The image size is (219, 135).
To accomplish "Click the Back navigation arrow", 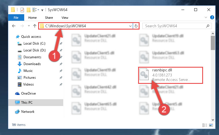I will 14,26.
